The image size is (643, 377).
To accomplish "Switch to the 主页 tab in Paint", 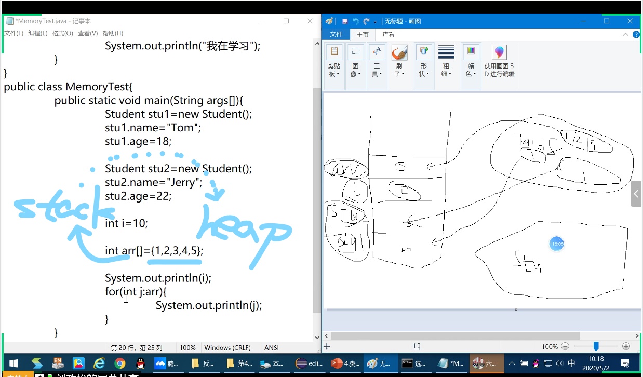I will (363, 34).
